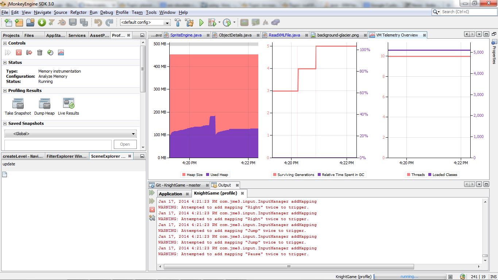Click the Save floppy disk icon
Screen dimensions: 498x280
click(73, 22)
